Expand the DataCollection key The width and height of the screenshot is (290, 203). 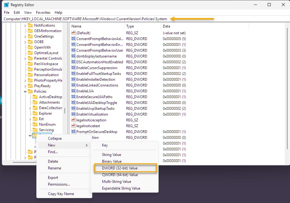30,108
